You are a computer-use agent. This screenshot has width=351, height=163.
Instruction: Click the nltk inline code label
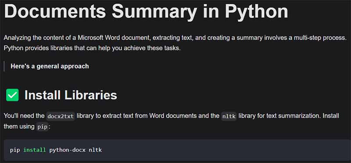click(x=229, y=116)
